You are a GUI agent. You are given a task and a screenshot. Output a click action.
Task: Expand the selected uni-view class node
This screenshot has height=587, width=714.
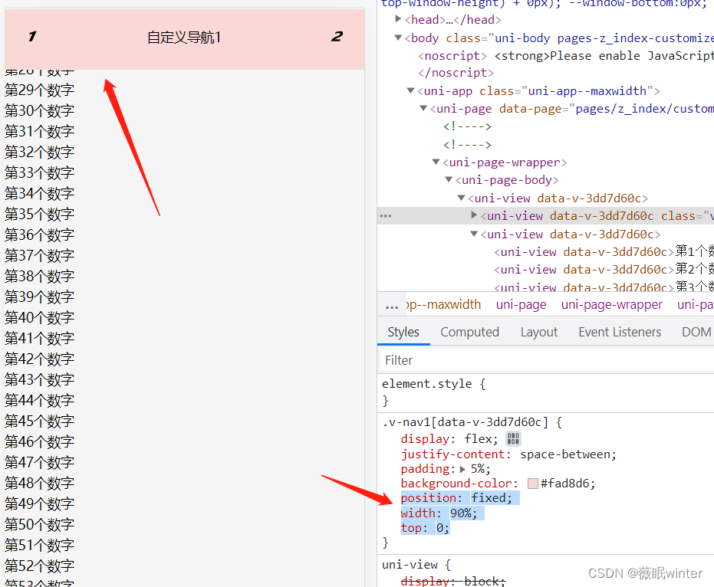474,215
